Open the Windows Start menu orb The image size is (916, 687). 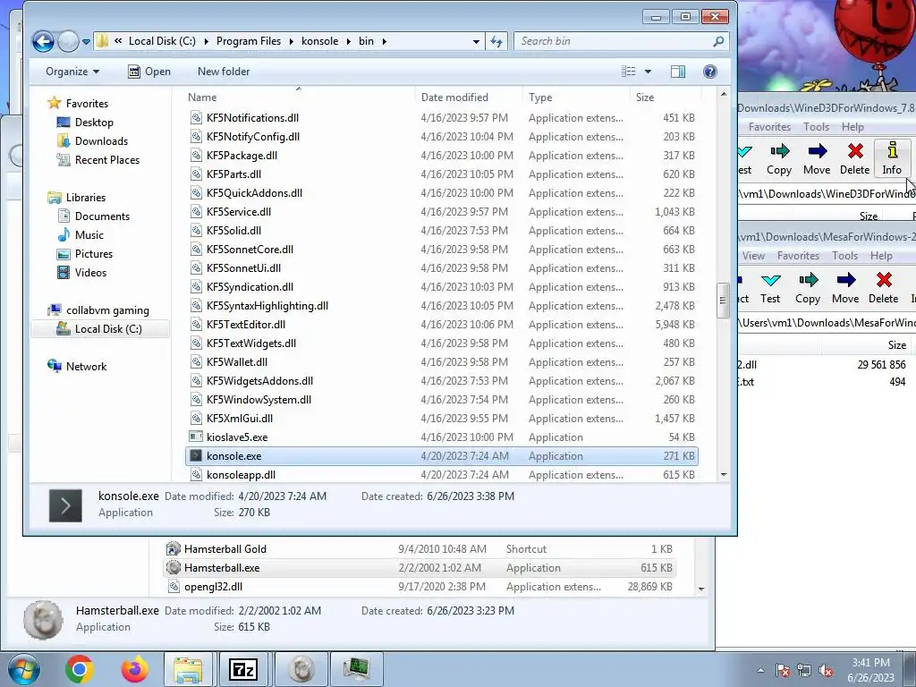22,669
